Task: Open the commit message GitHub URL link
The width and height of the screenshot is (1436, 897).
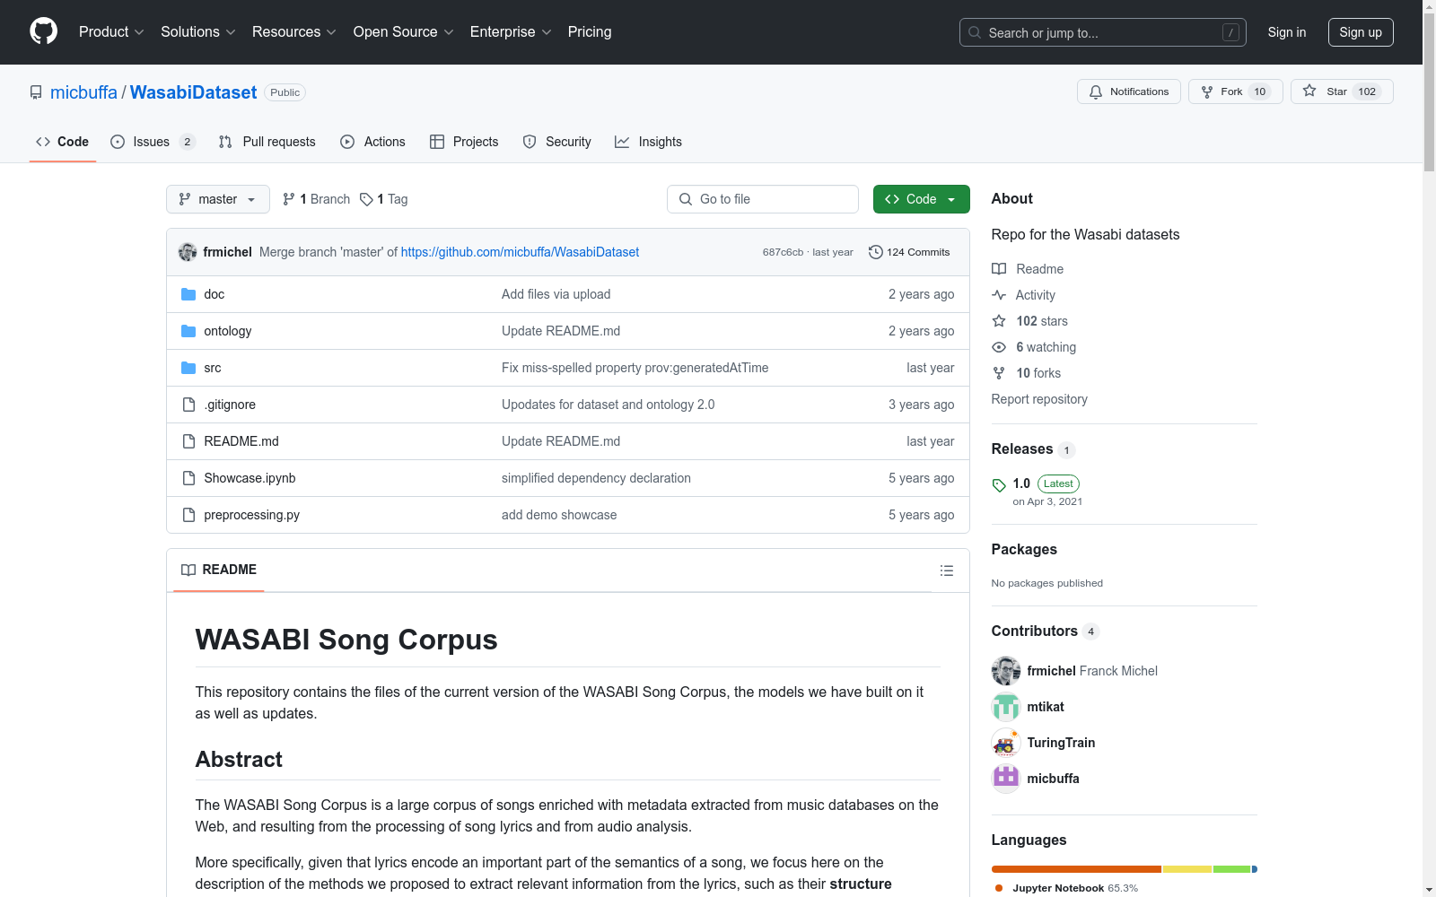Action: click(520, 252)
